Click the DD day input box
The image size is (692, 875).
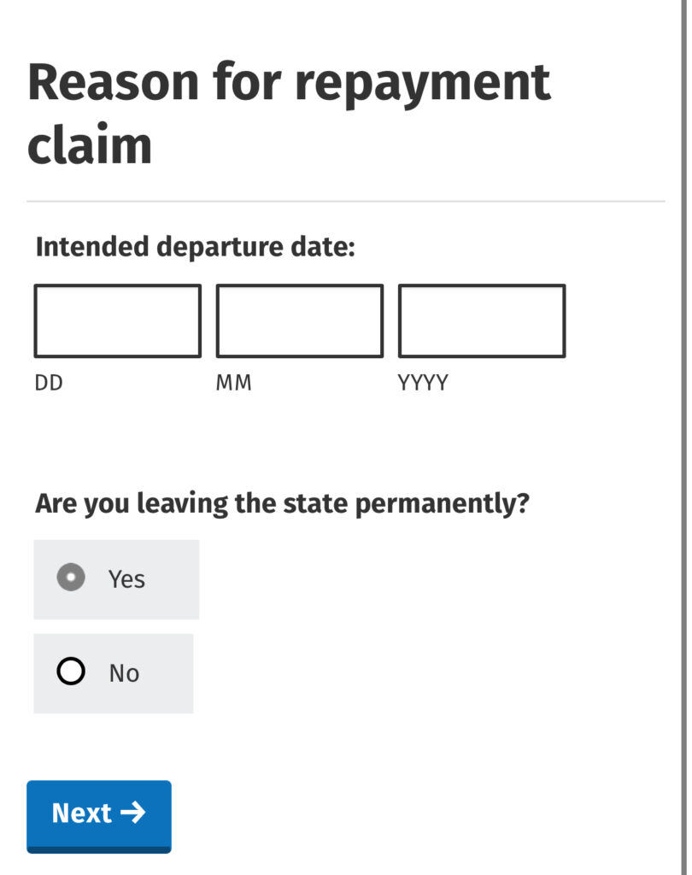117,321
